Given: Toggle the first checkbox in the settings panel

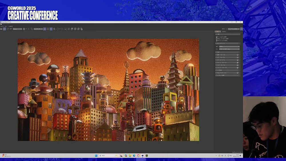Looking at the screenshot, I should [217, 37].
